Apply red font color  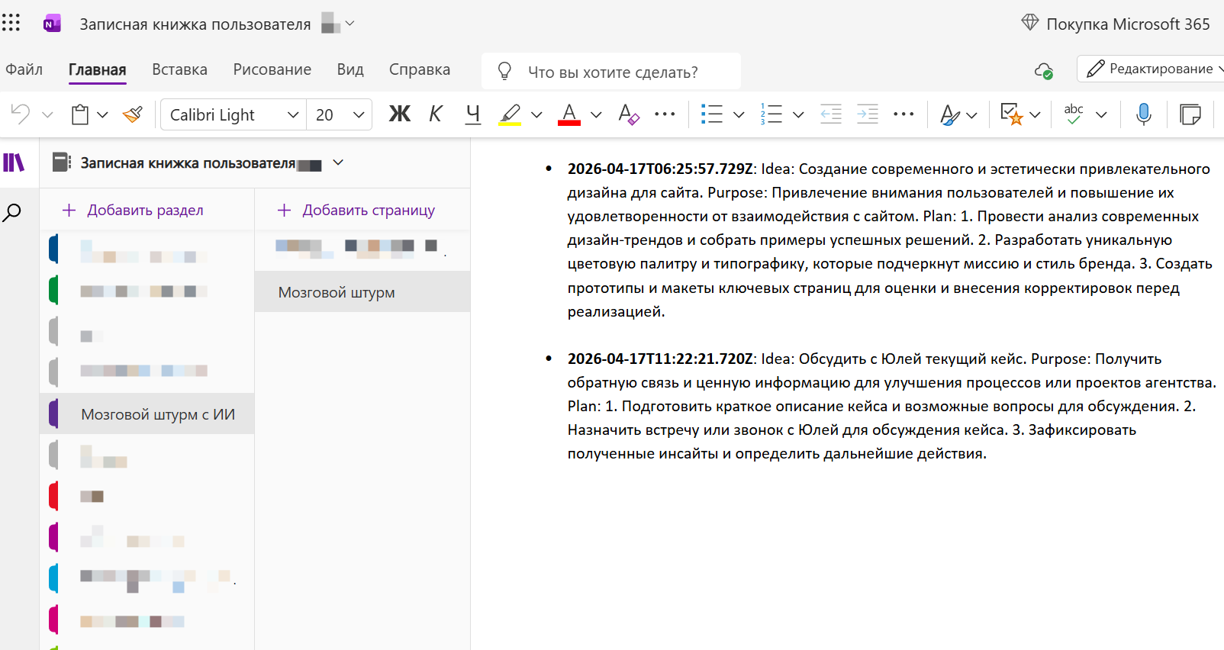(569, 114)
